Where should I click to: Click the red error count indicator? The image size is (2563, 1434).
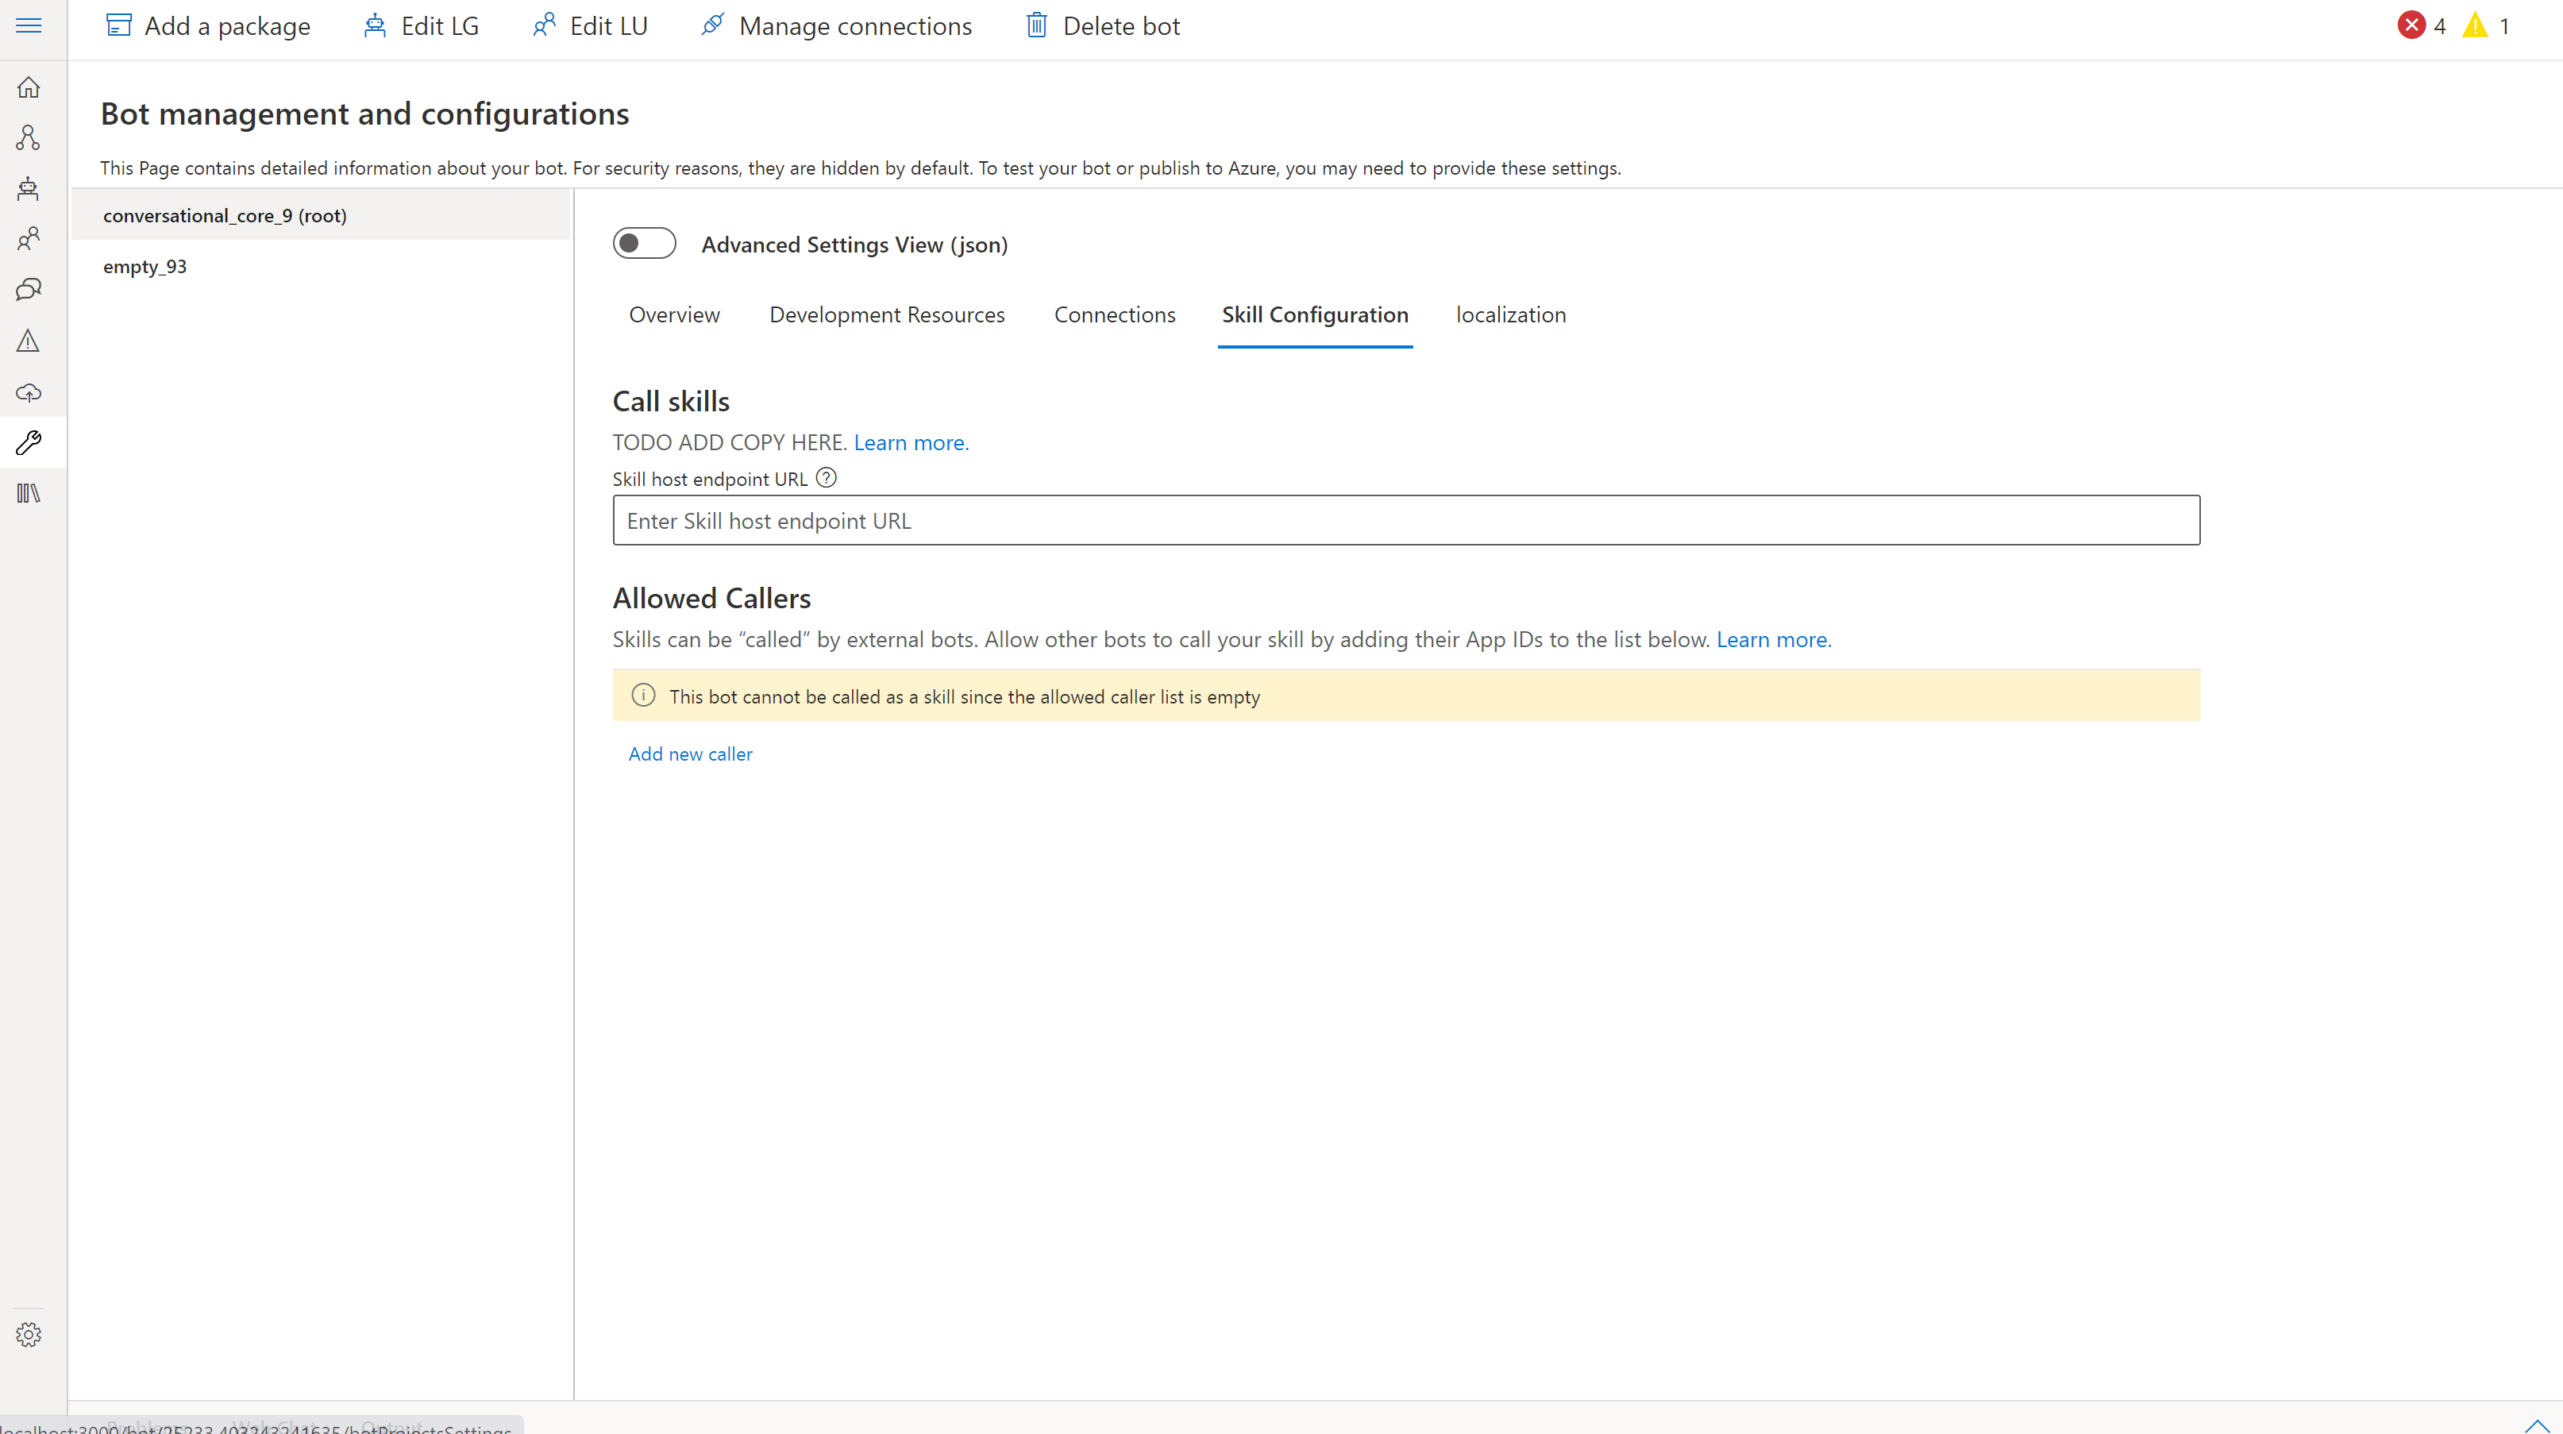pyautogui.click(x=2421, y=26)
